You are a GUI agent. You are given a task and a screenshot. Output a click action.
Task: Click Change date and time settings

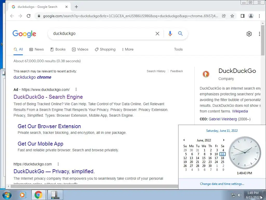(222, 184)
